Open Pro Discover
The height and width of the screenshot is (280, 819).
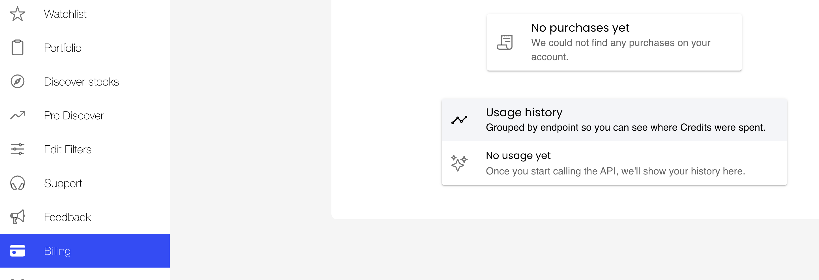tap(74, 115)
